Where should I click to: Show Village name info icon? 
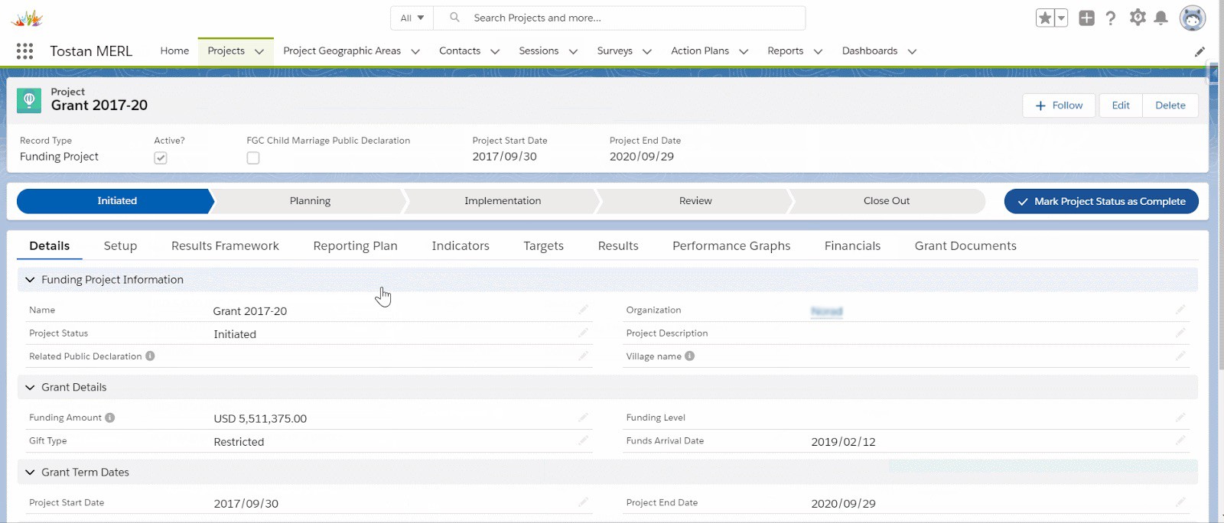point(689,356)
